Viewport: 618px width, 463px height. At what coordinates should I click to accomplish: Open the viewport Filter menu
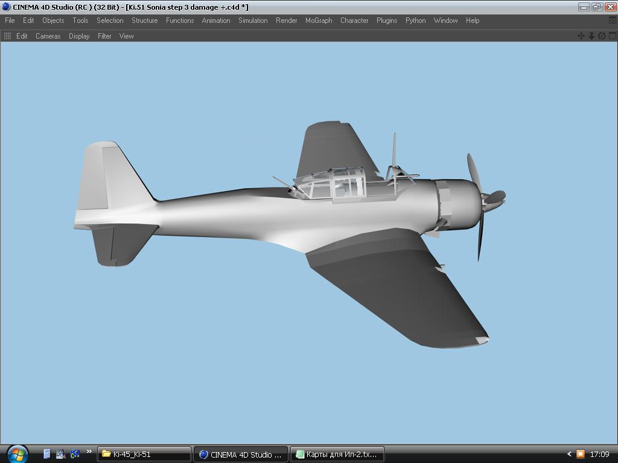tap(104, 36)
